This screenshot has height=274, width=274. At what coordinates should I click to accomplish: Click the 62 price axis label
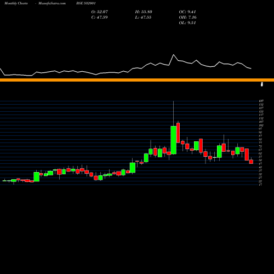(x=260, y=153)
